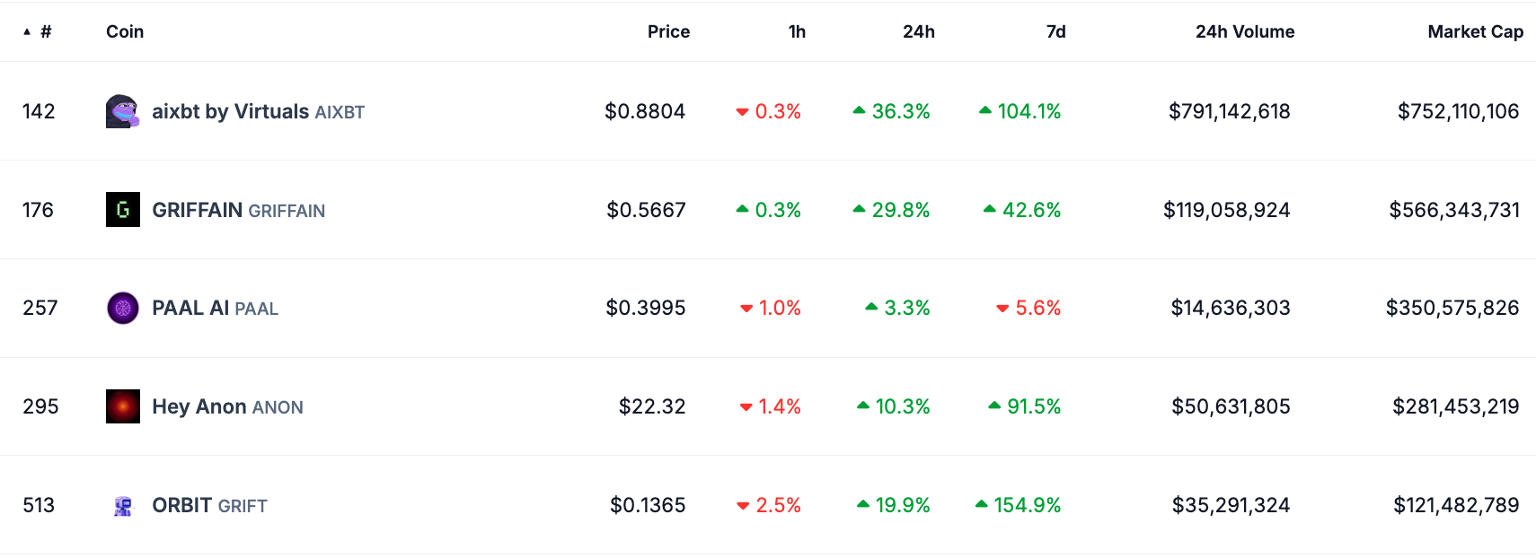Sort by 1h change header
Image resolution: width=1536 pixels, height=558 pixels.
[x=797, y=32]
